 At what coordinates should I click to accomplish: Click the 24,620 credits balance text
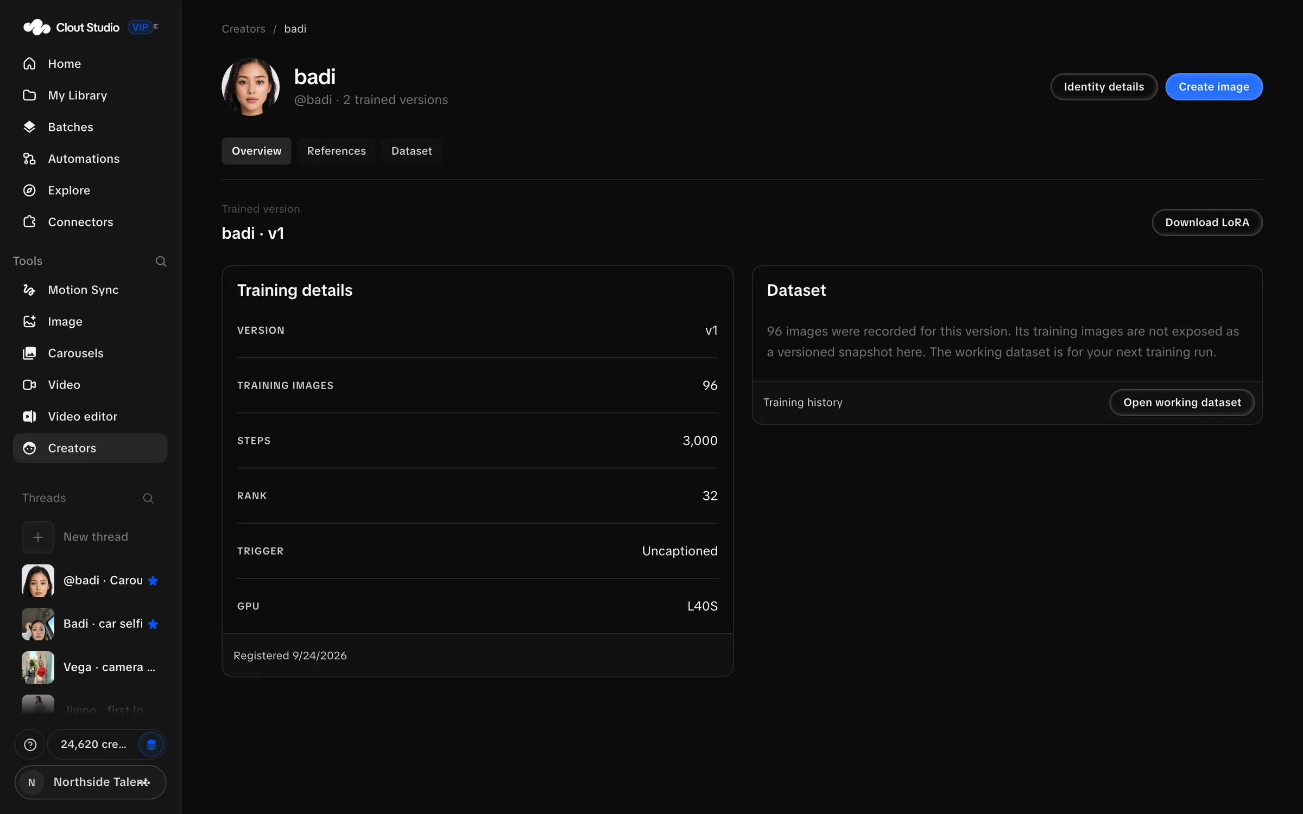click(93, 744)
